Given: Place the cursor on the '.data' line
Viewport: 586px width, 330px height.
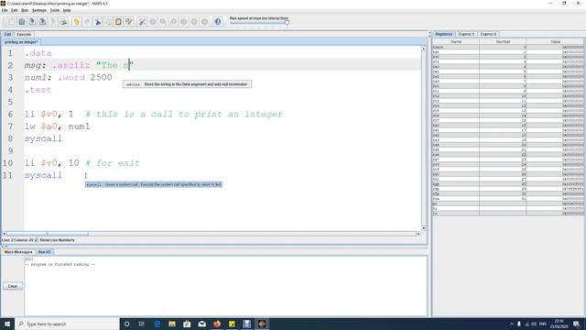Looking at the screenshot, I should (38, 53).
